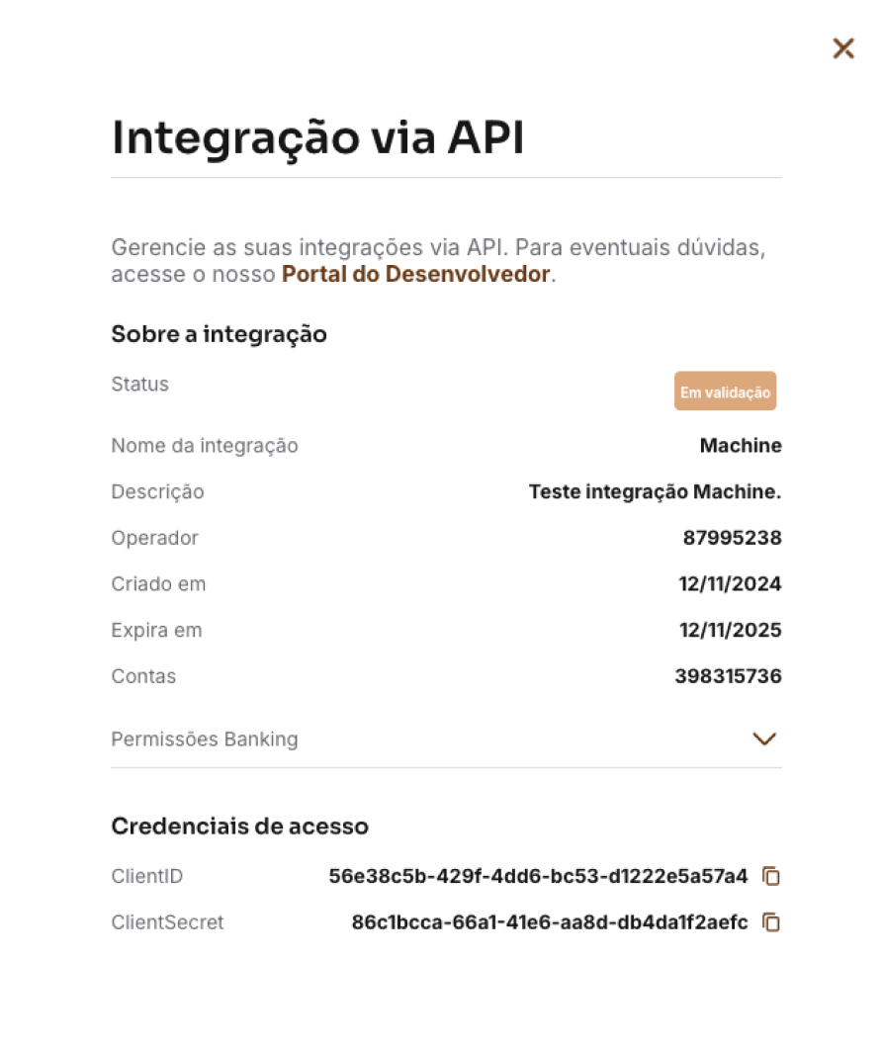Open the Portal do Desenvolvedor link
The image size is (884, 1046).
[415, 274]
